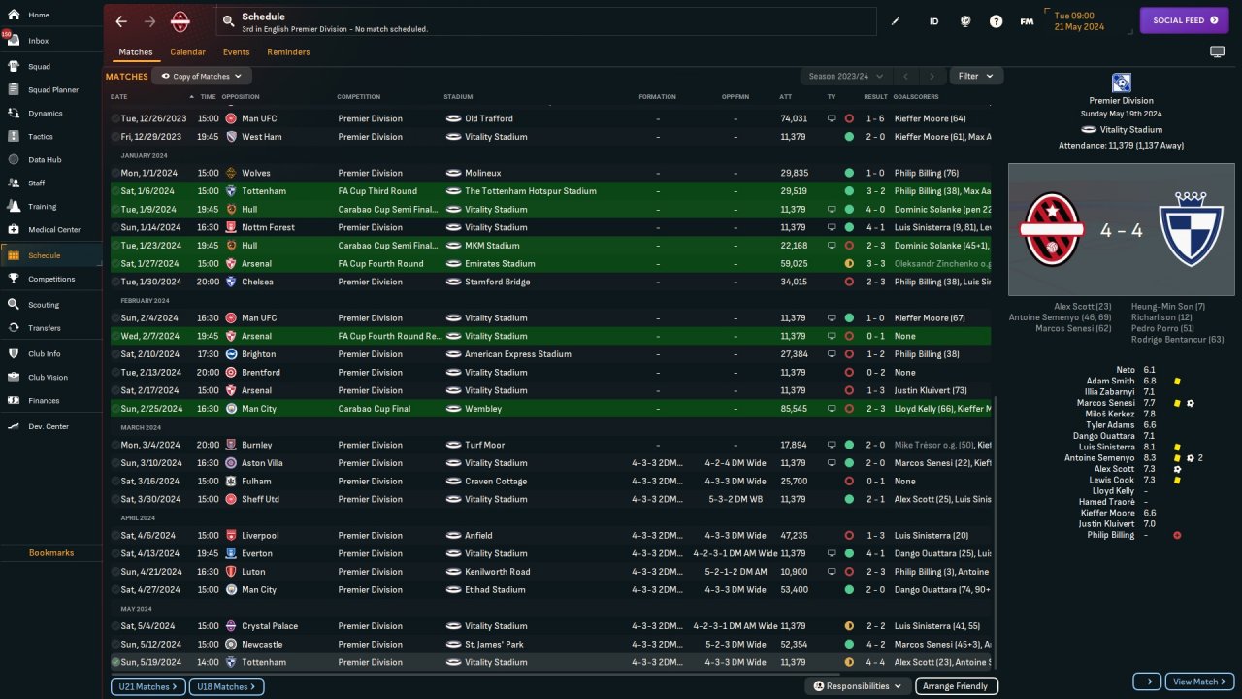Screen dimensions: 1242x699
Task: Toggle the marker circle on the 4/13/2024 Everton row
Action: [115, 553]
